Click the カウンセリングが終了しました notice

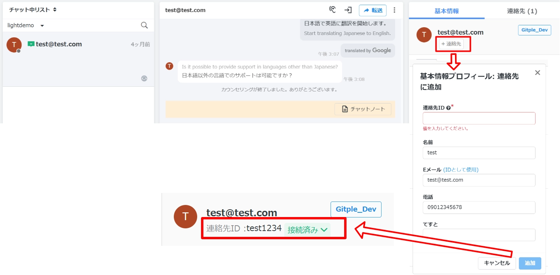point(279,89)
